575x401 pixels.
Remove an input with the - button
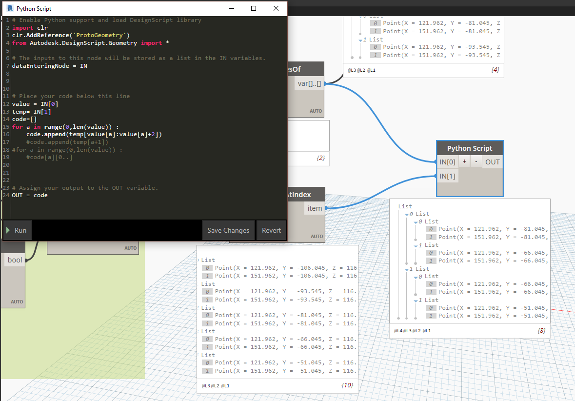coord(476,161)
